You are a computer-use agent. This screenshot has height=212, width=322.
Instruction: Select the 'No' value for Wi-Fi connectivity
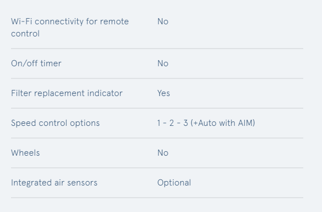(x=163, y=22)
